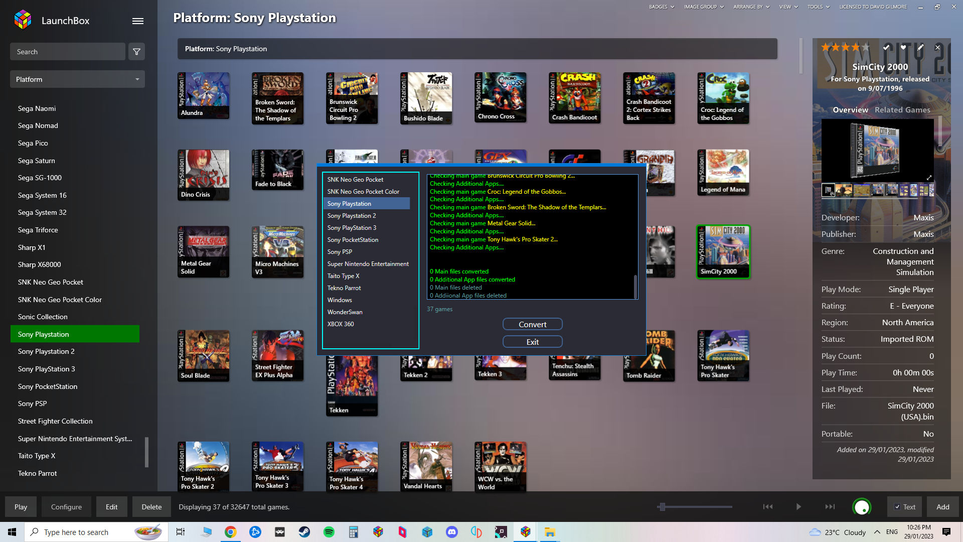This screenshot has width=963, height=542.
Task: Open the Platform view dropdown in the sidebar
Action: [77, 79]
